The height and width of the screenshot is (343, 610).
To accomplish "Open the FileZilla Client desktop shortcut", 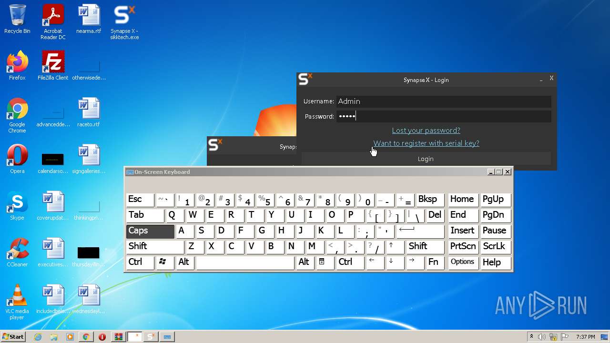I will (x=53, y=66).
